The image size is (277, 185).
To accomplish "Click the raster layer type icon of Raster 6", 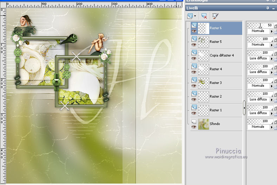I will pyautogui.click(x=194, y=25).
